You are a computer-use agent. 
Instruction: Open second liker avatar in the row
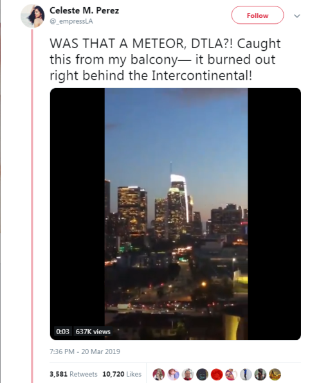coord(173,374)
